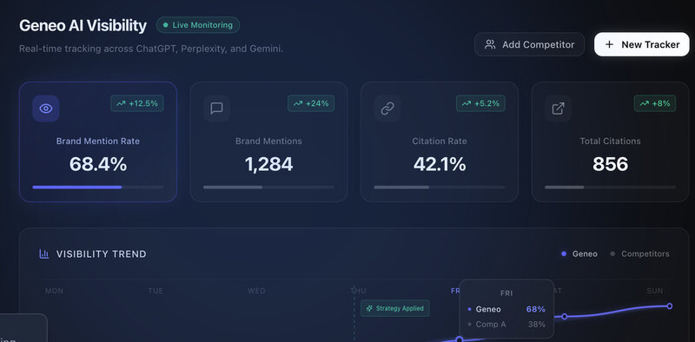Open the +12.5% trend badge details
Image resolution: width=695 pixels, height=342 pixels.
point(137,103)
